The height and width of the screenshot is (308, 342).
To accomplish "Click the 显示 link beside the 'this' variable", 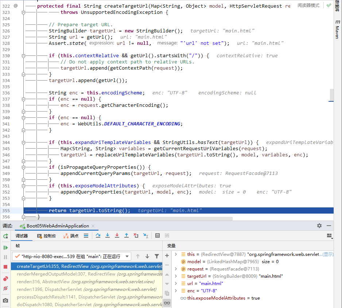I will (x=328, y=254).
